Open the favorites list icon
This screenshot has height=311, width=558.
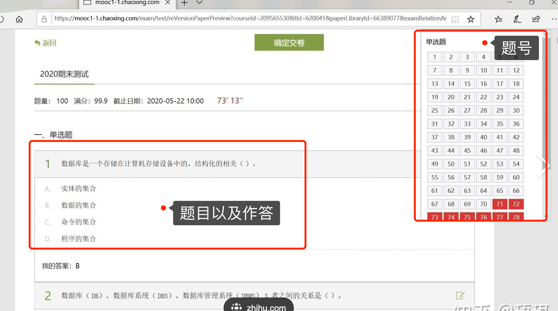498,19
